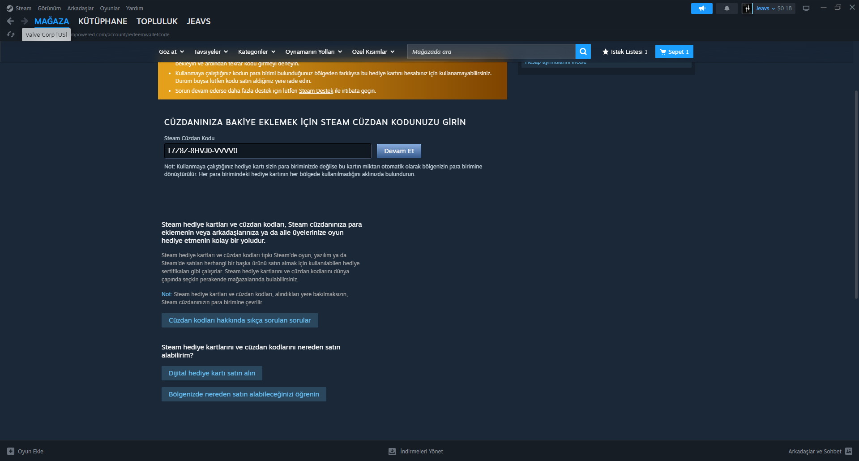Click the Valve Corp [US] certificate badge
This screenshot has height=461, width=859.
pos(46,34)
